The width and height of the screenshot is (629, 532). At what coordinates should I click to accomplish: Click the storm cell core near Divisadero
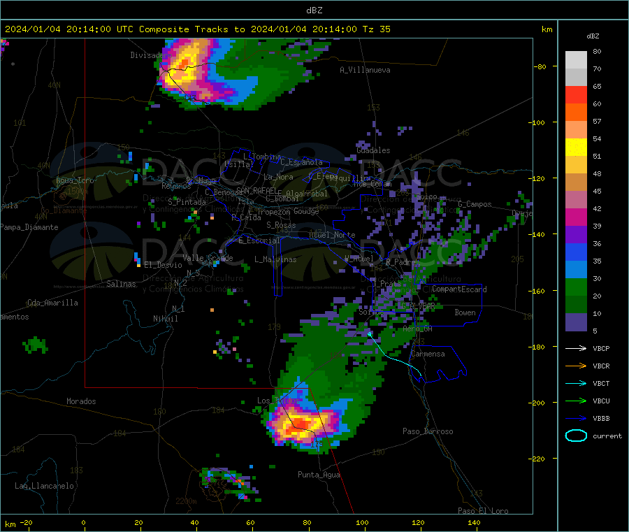(x=184, y=64)
